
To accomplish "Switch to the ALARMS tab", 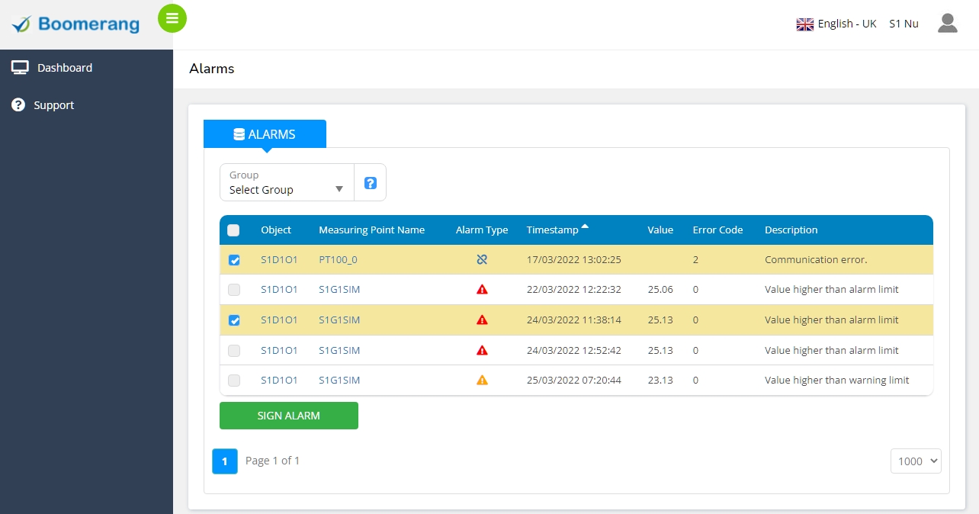I will 265,134.
